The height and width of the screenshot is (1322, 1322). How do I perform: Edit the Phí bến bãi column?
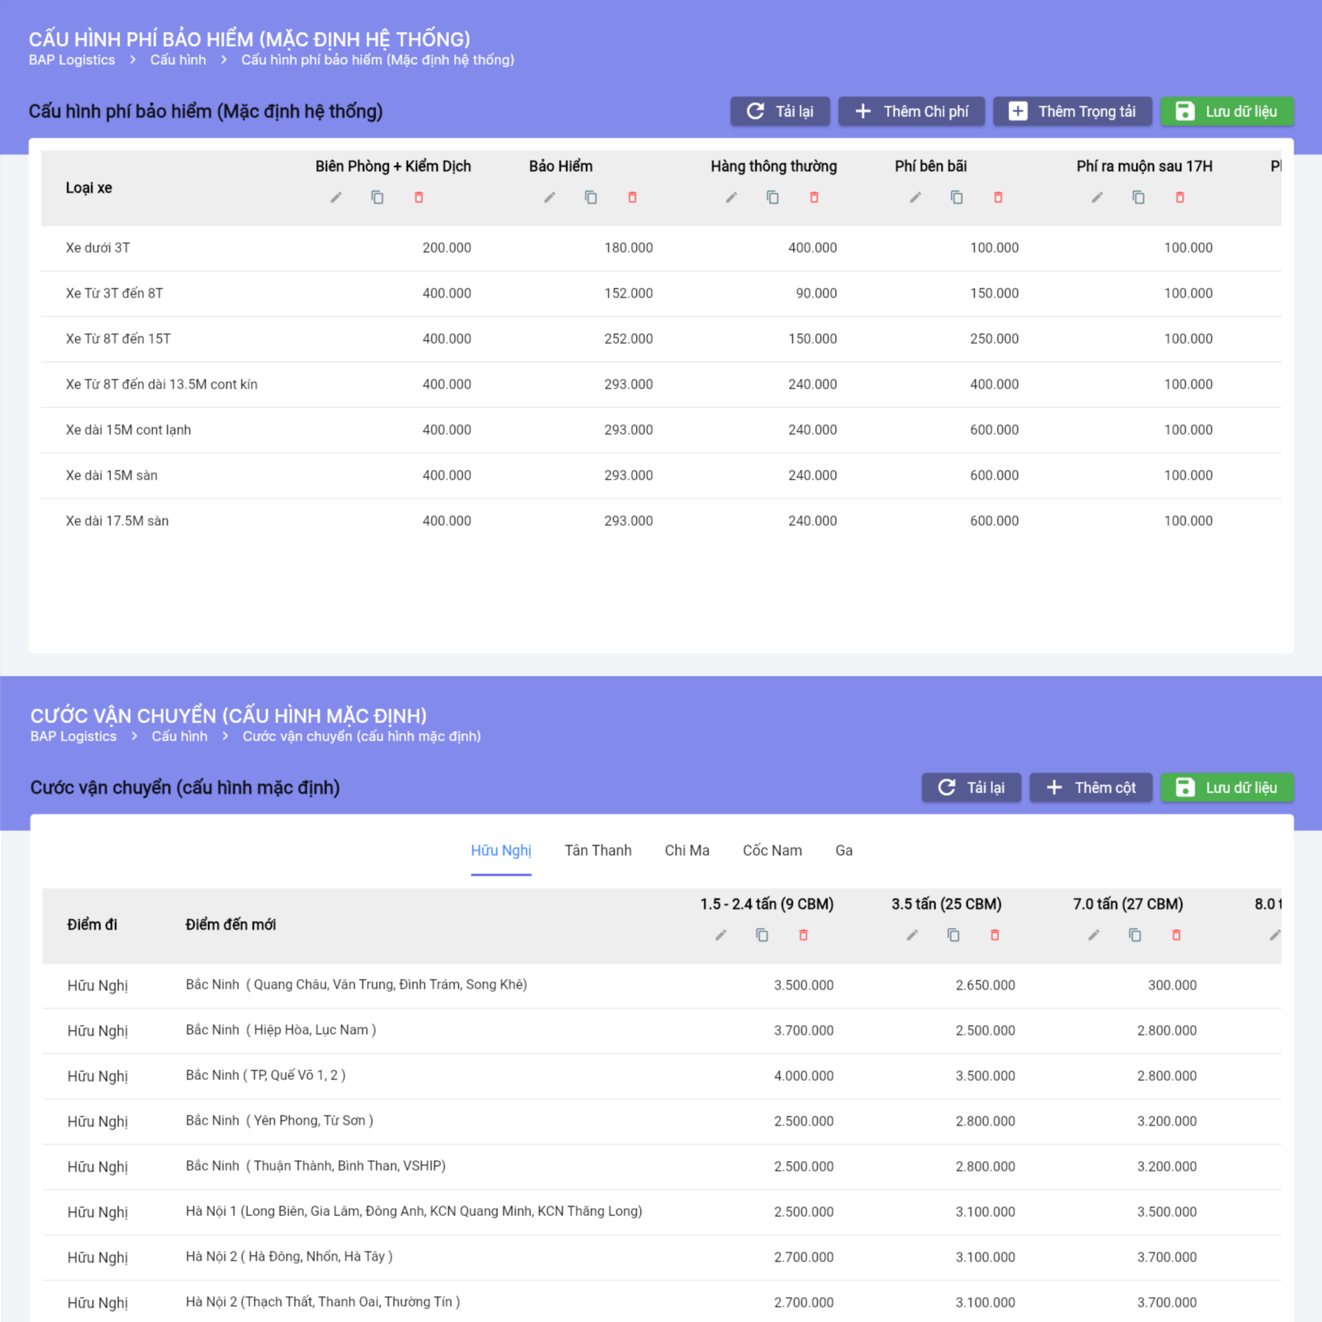click(915, 198)
